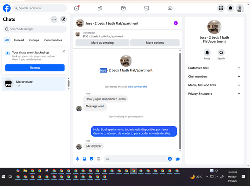Click the blue Spanish reply message bubble
This screenshot has height=186, width=250.
click(x=134, y=131)
